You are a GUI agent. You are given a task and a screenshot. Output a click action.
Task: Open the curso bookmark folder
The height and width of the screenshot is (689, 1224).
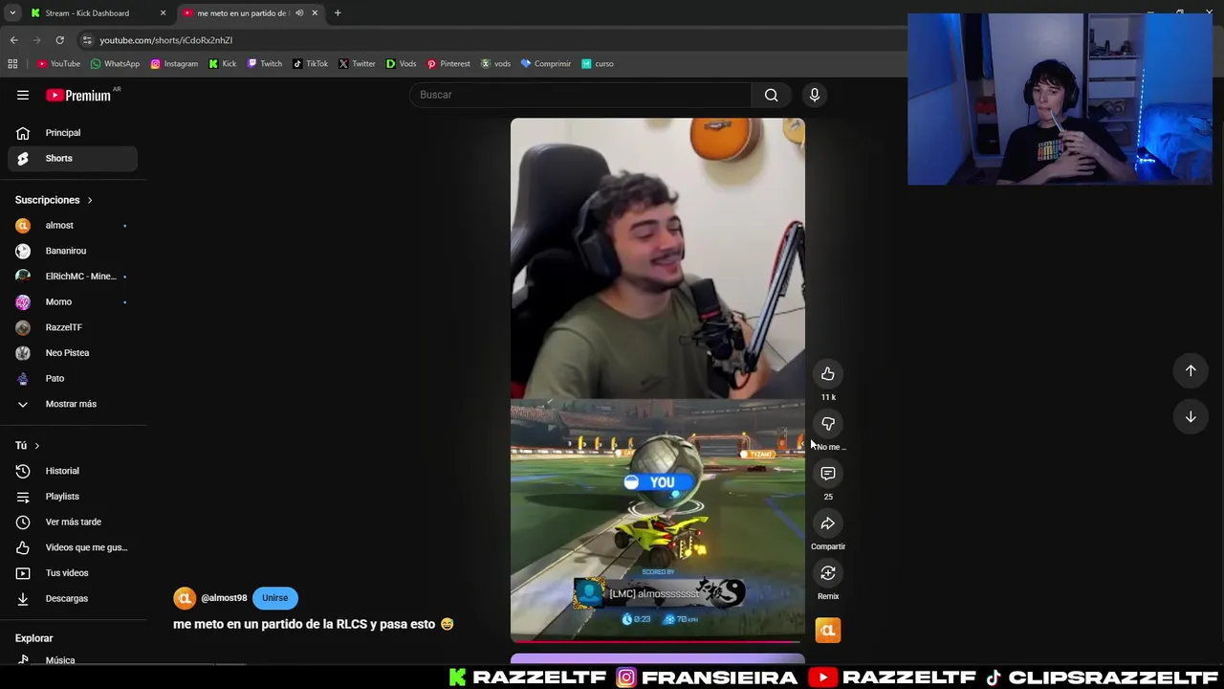(x=598, y=64)
